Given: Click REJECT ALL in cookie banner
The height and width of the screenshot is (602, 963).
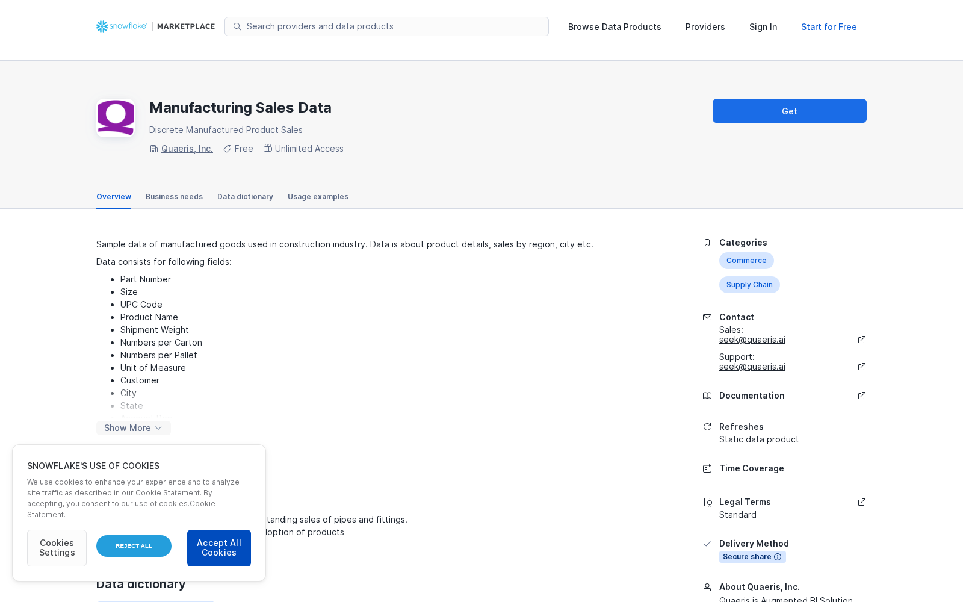Looking at the screenshot, I should (x=134, y=546).
